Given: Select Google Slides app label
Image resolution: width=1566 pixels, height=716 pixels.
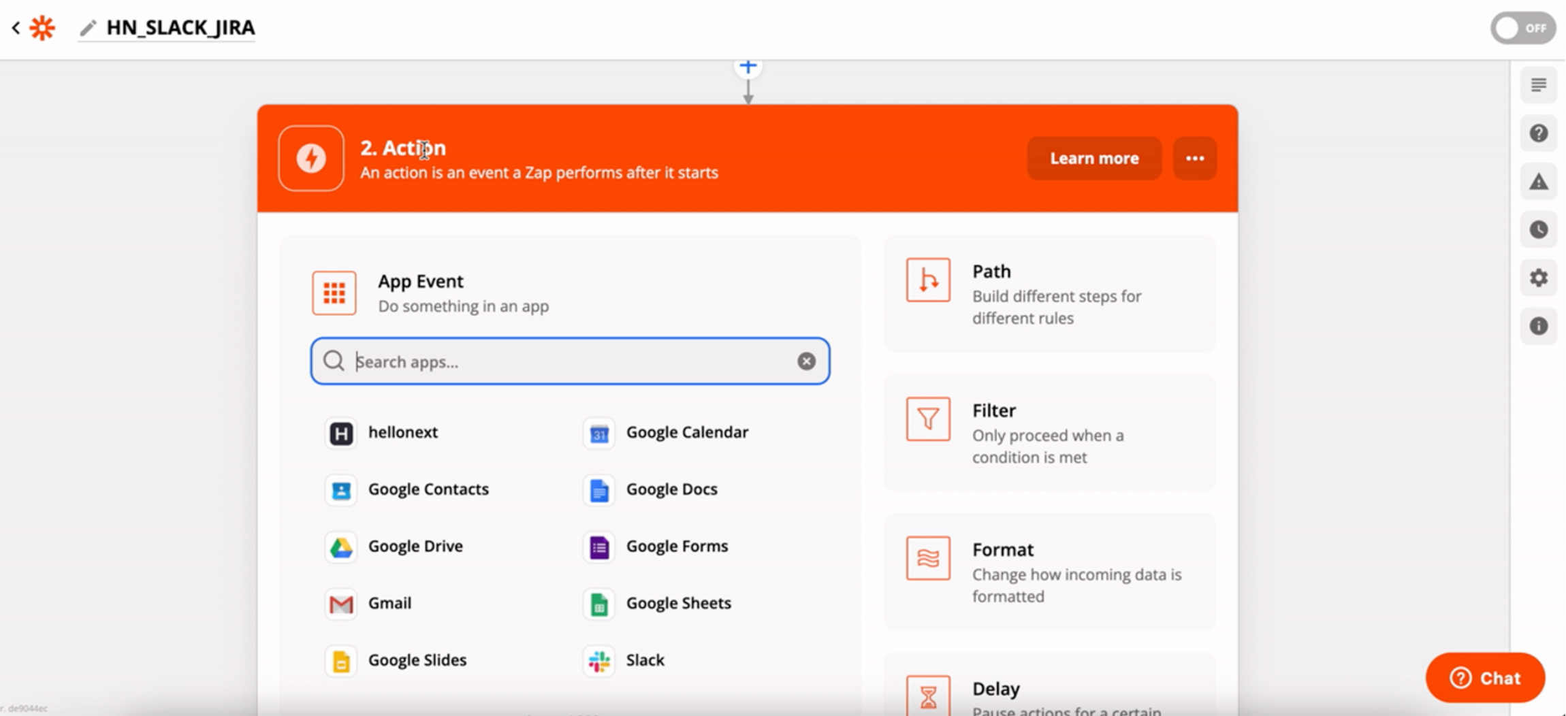Looking at the screenshot, I should (x=417, y=660).
